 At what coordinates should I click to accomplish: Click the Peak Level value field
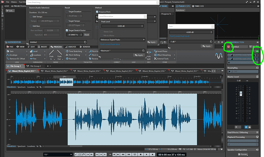[121, 26]
